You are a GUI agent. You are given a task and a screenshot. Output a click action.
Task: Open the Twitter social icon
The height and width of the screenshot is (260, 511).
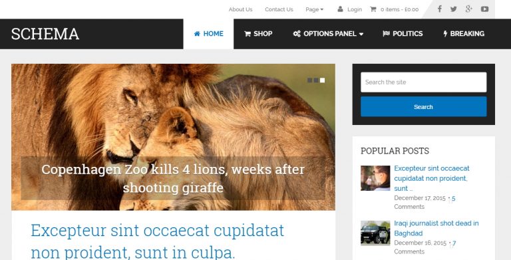click(x=454, y=9)
